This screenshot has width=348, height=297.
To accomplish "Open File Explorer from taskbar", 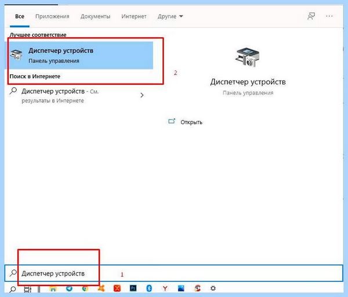I will point(53,289).
